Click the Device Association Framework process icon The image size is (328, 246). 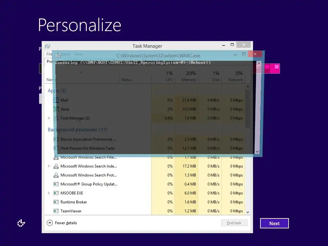coord(56,139)
